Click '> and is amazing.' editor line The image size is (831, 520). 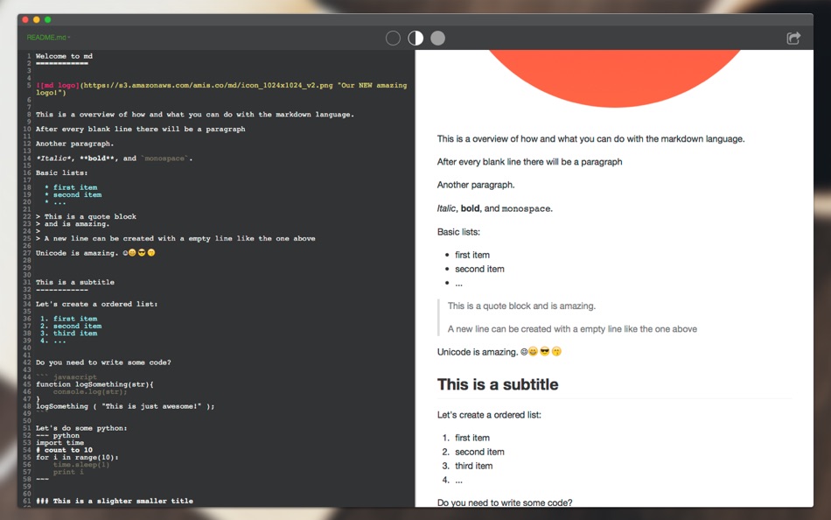click(x=73, y=224)
